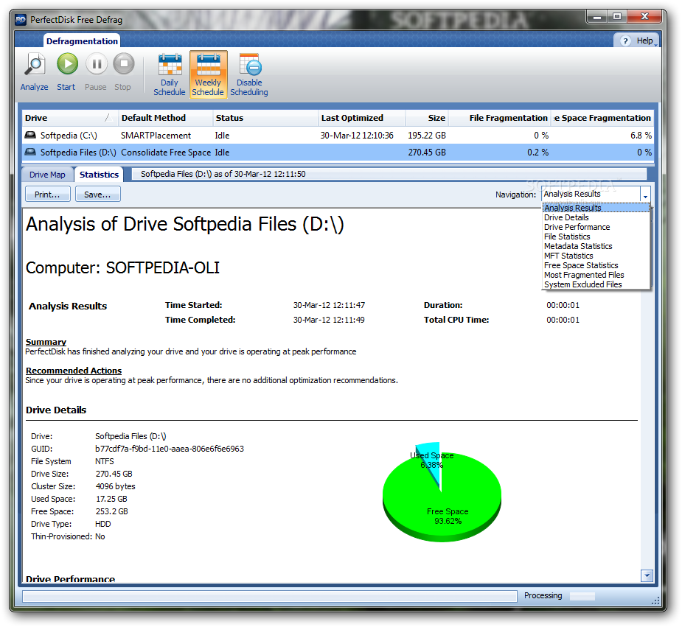Screen dimensions: 682x627
Task: Maximize the PerfectDisk window
Action: click(x=617, y=17)
